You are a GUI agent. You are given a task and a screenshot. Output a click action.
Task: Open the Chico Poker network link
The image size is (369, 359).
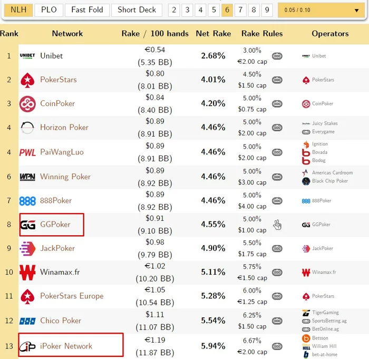(x=61, y=321)
